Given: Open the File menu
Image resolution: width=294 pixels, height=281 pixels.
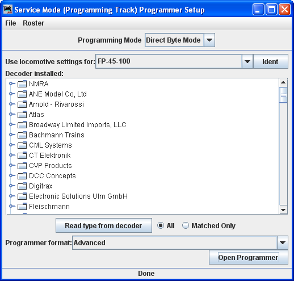Looking at the screenshot, I should tap(11, 23).
